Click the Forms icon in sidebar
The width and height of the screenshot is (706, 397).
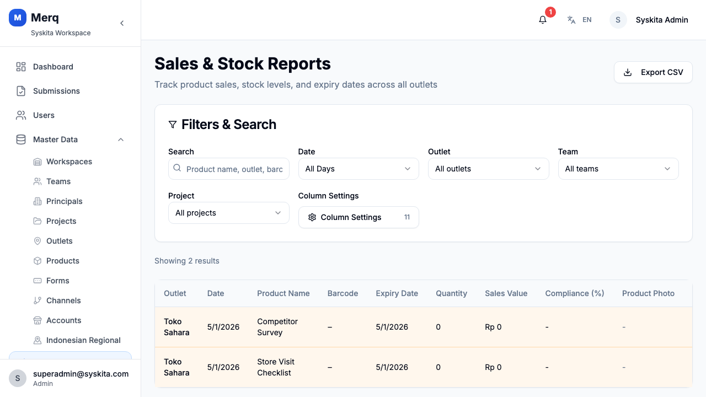38,281
